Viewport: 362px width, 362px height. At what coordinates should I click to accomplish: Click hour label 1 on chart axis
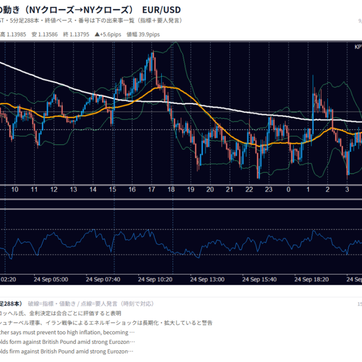pos(308,190)
